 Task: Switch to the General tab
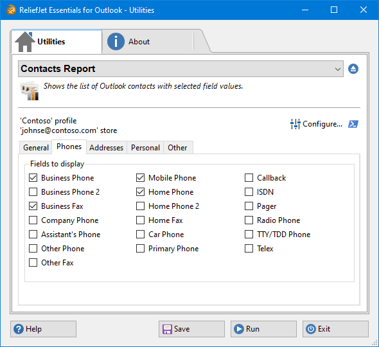pos(36,148)
